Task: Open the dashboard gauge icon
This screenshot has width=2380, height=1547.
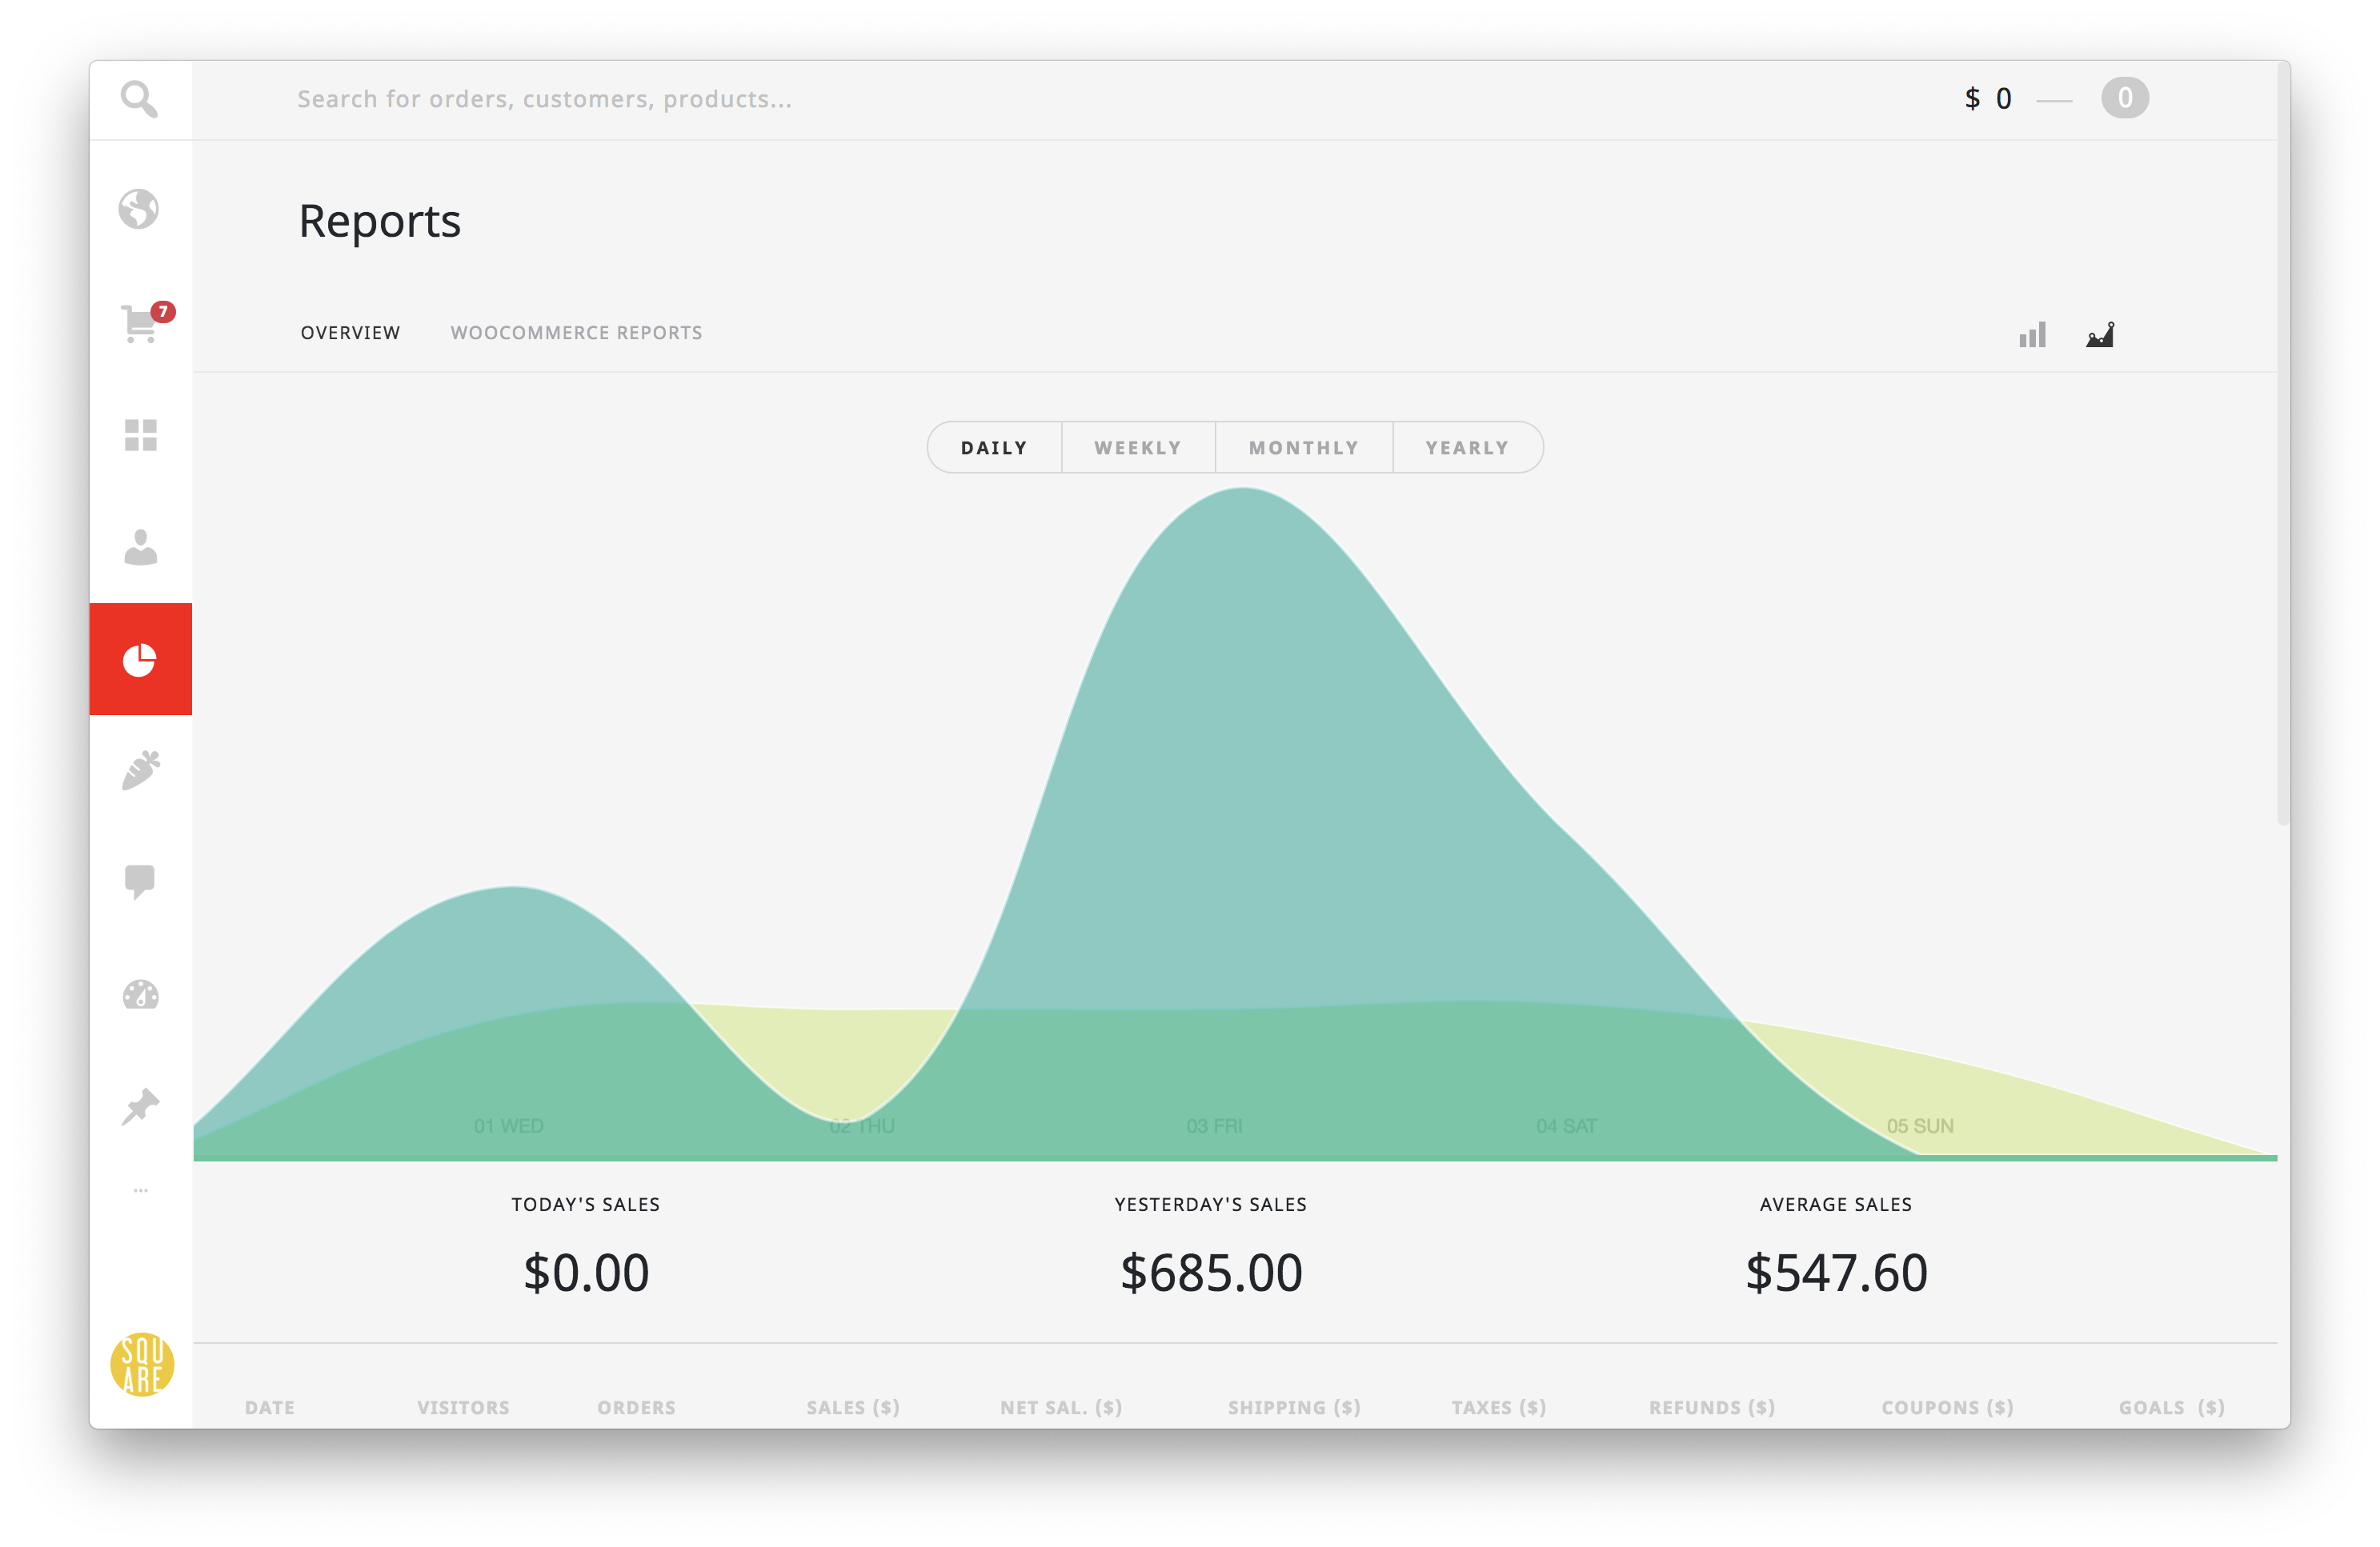Action: [141, 995]
